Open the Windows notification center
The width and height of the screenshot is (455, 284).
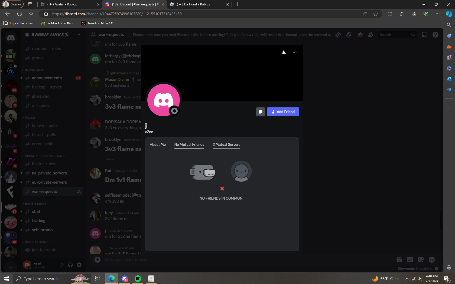click(447, 279)
